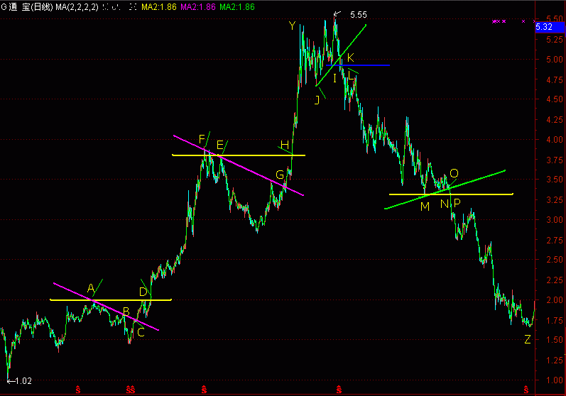Click the M label under yellow support line
The height and width of the screenshot is (396, 566).
425,207
